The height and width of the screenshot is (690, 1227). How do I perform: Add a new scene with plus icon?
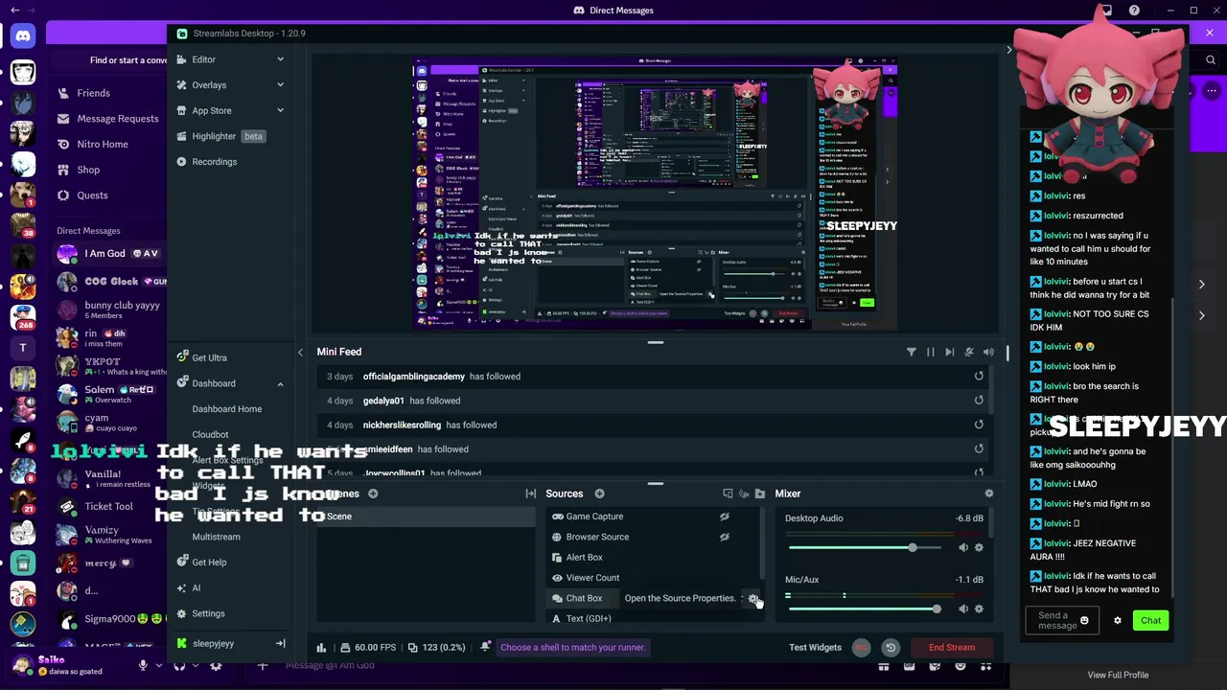tap(373, 494)
